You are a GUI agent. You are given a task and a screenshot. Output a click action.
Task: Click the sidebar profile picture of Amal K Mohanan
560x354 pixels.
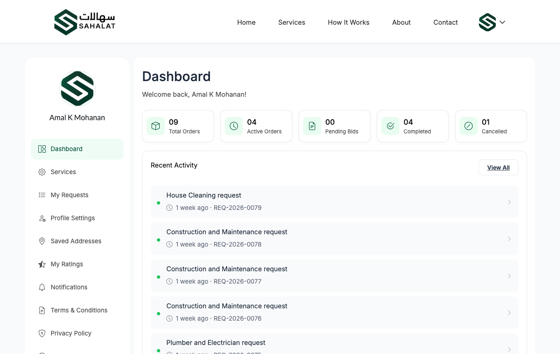tap(77, 88)
